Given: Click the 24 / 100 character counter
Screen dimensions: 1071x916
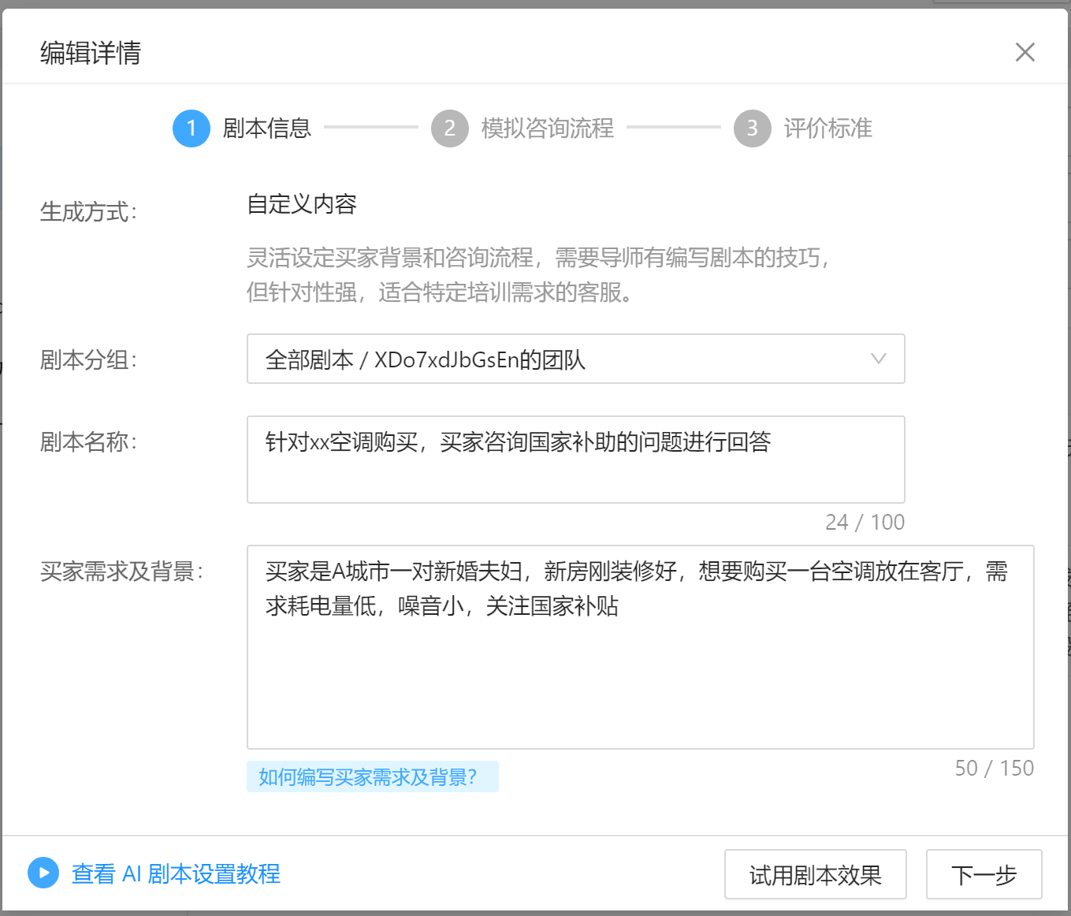Looking at the screenshot, I should (x=865, y=522).
